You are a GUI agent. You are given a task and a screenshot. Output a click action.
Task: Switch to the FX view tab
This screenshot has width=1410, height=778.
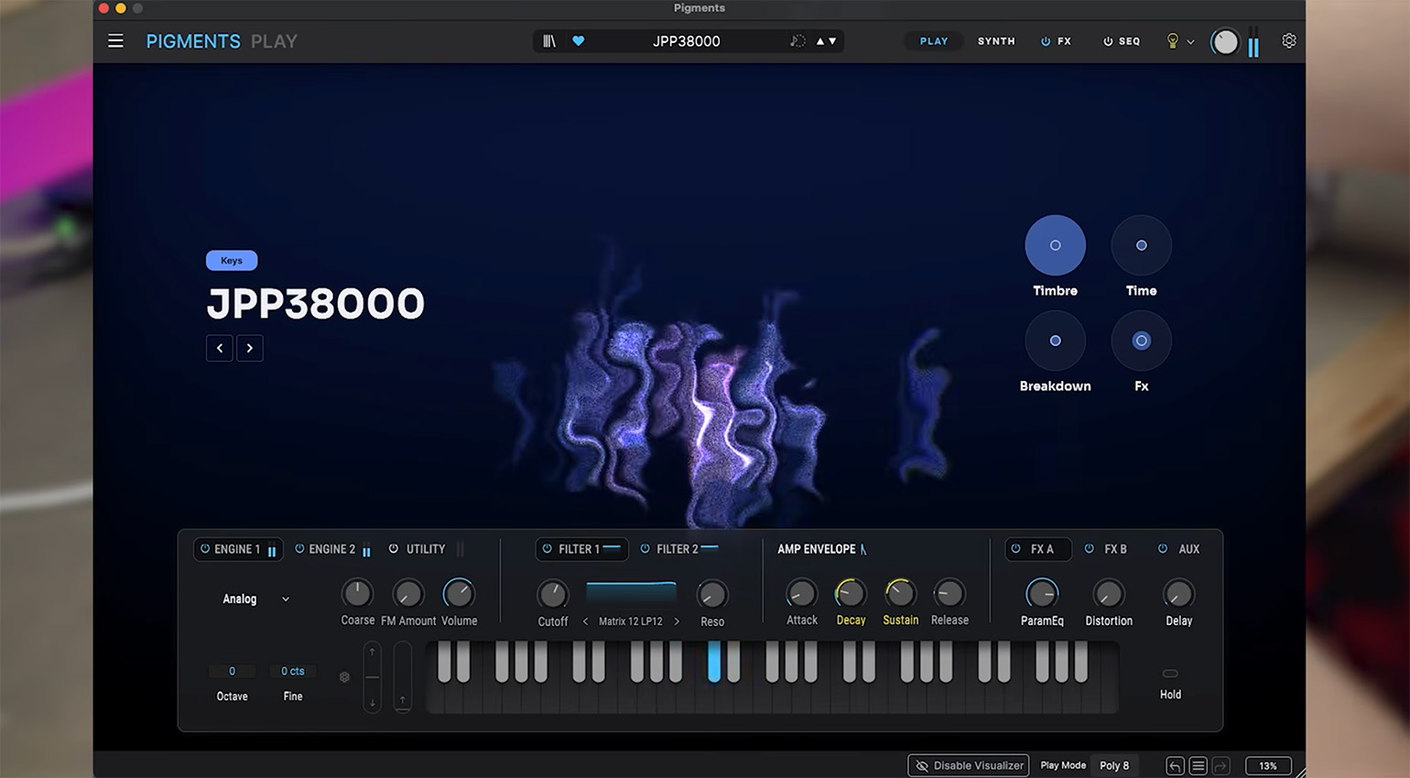point(1064,41)
